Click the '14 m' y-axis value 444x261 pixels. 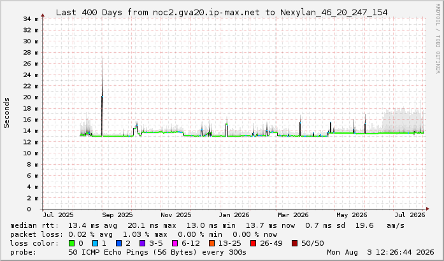(31, 131)
